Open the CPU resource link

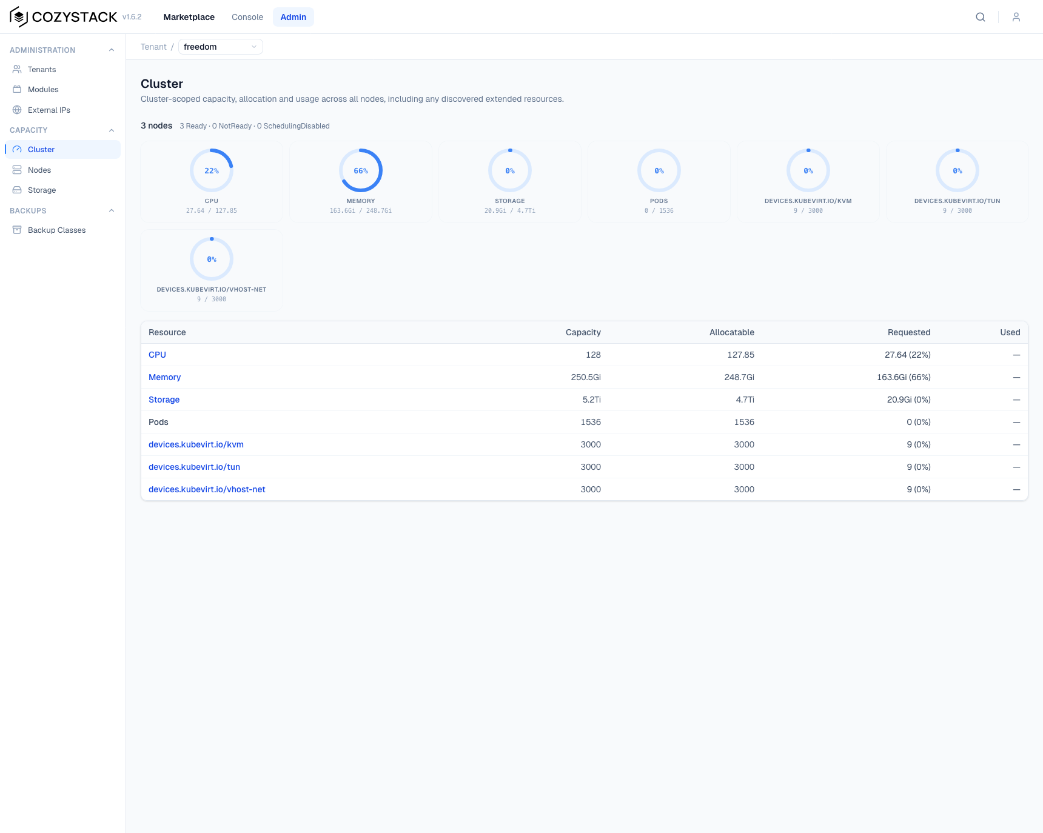point(157,355)
